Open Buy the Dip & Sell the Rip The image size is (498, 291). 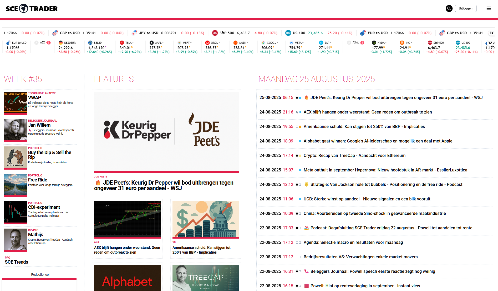tap(50, 155)
